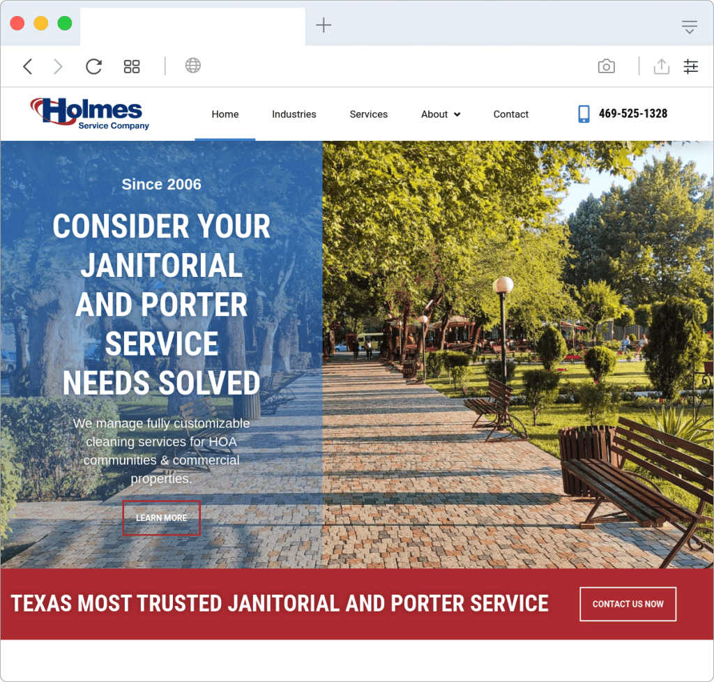Expand the About dropdown menu
714x682 pixels.
click(x=441, y=114)
